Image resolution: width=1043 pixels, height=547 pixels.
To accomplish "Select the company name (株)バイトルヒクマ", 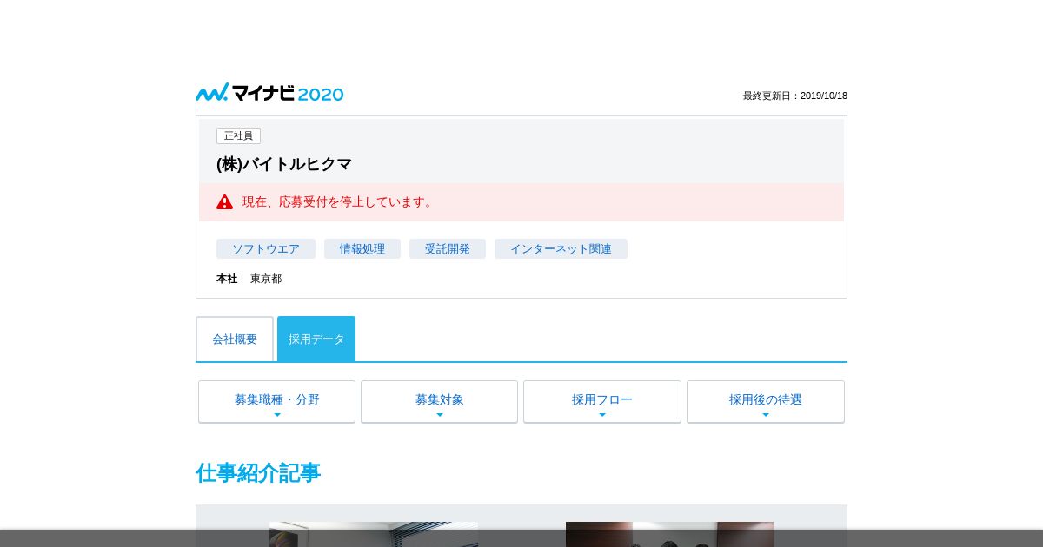I will click(284, 164).
